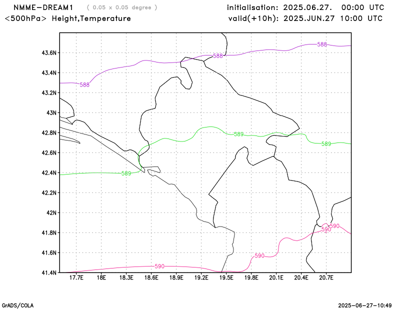The width and height of the screenshot is (400, 309).
Task: Select the 18.9E longitude label
Action: [176, 277]
